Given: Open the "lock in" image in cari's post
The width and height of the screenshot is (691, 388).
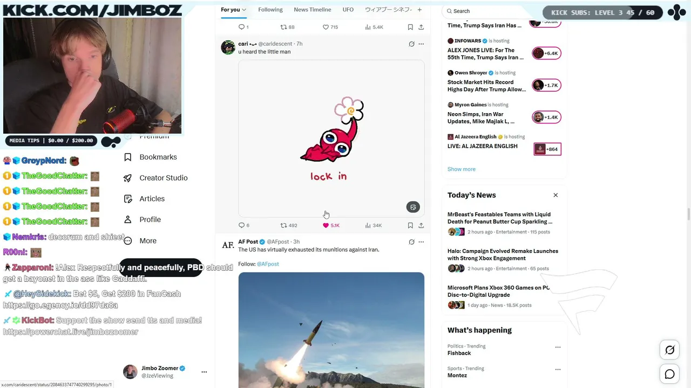Looking at the screenshot, I should [x=331, y=138].
